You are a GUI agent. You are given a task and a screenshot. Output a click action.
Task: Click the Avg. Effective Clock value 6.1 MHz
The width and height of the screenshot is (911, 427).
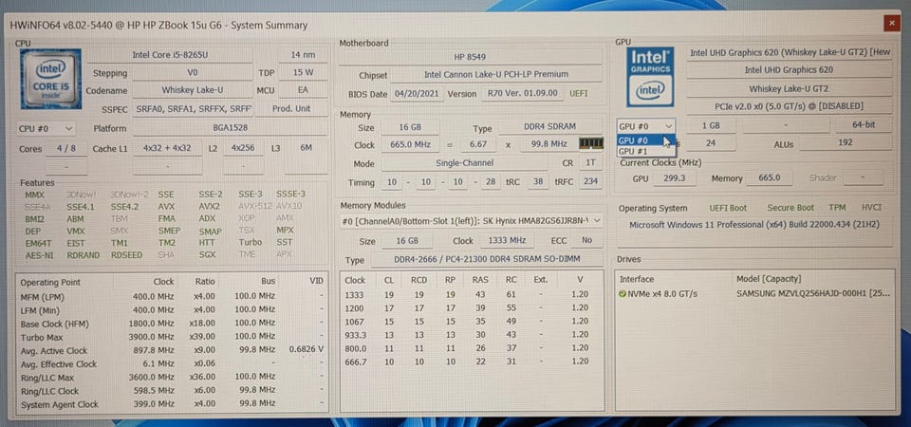pos(158,363)
